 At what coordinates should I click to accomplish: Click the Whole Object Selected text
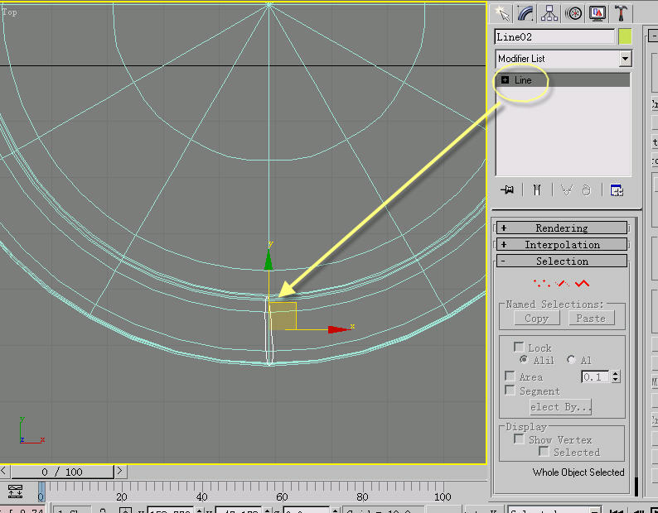pyautogui.click(x=578, y=472)
